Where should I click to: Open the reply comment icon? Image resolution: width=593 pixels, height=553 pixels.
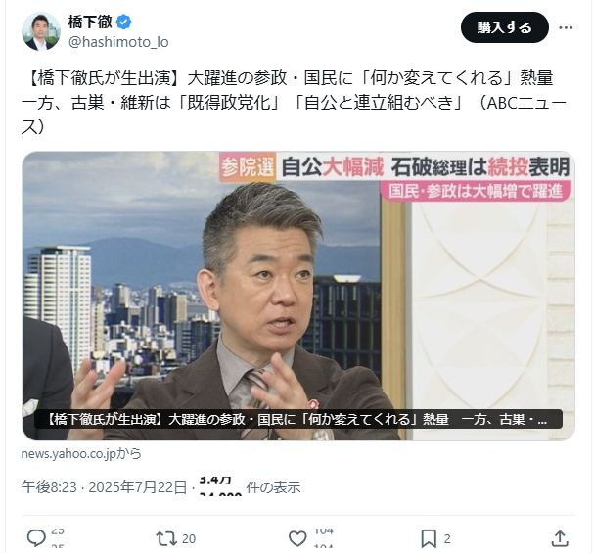(36, 538)
